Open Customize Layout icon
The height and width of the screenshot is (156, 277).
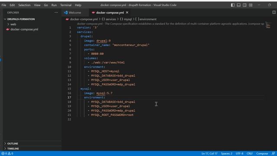point(251,5)
